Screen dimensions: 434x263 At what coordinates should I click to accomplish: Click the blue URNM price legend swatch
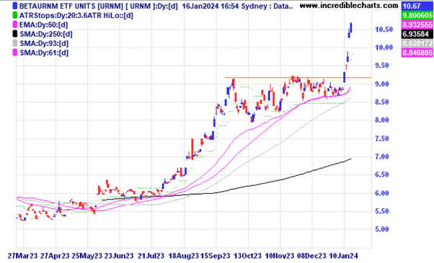pyautogui.click(x=15, y=6)
